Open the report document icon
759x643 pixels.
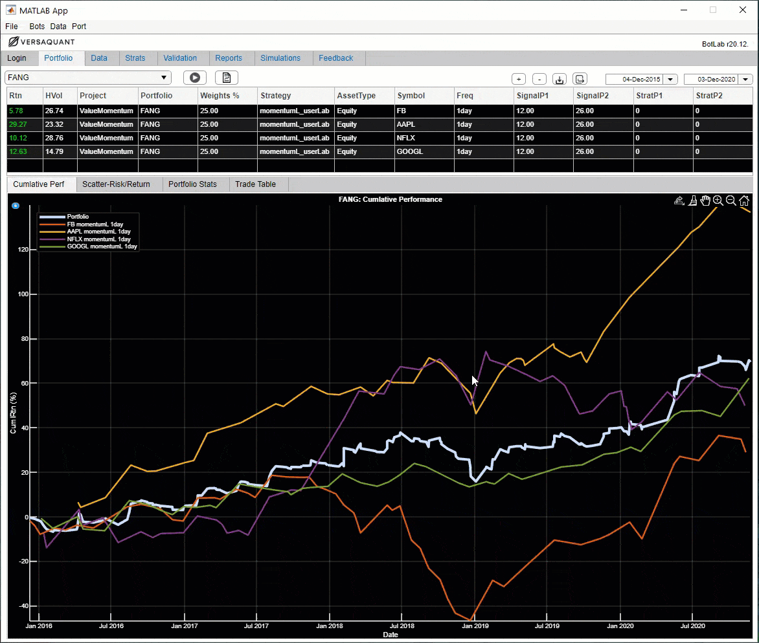click(x=227, y=78)
